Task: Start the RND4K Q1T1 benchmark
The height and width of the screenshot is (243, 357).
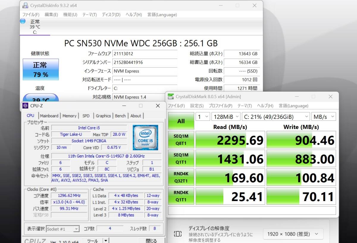Action: pyautogui.click(x=181, y=196)
